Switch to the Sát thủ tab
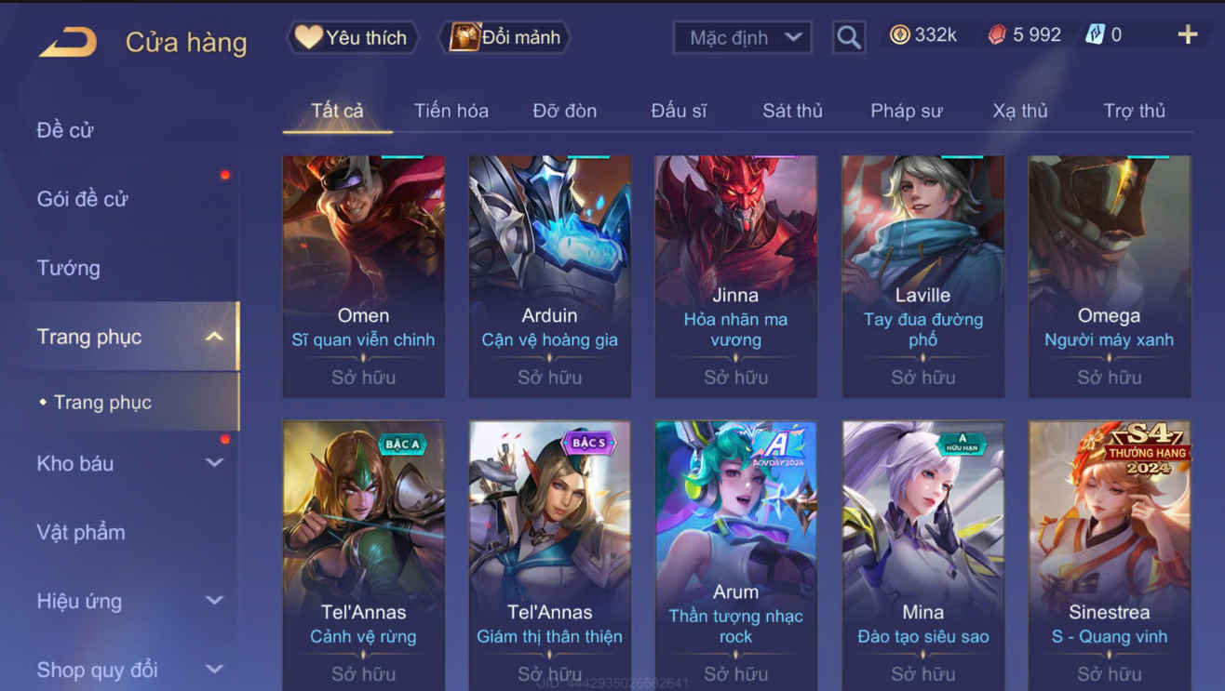 point(793,111)
